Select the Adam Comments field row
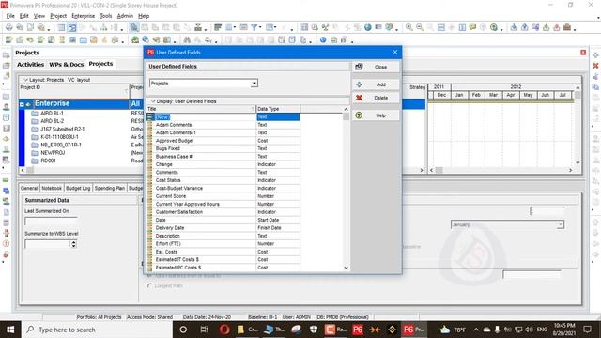The width and height of the screenshot is (601, 338). tap(223, 125)
